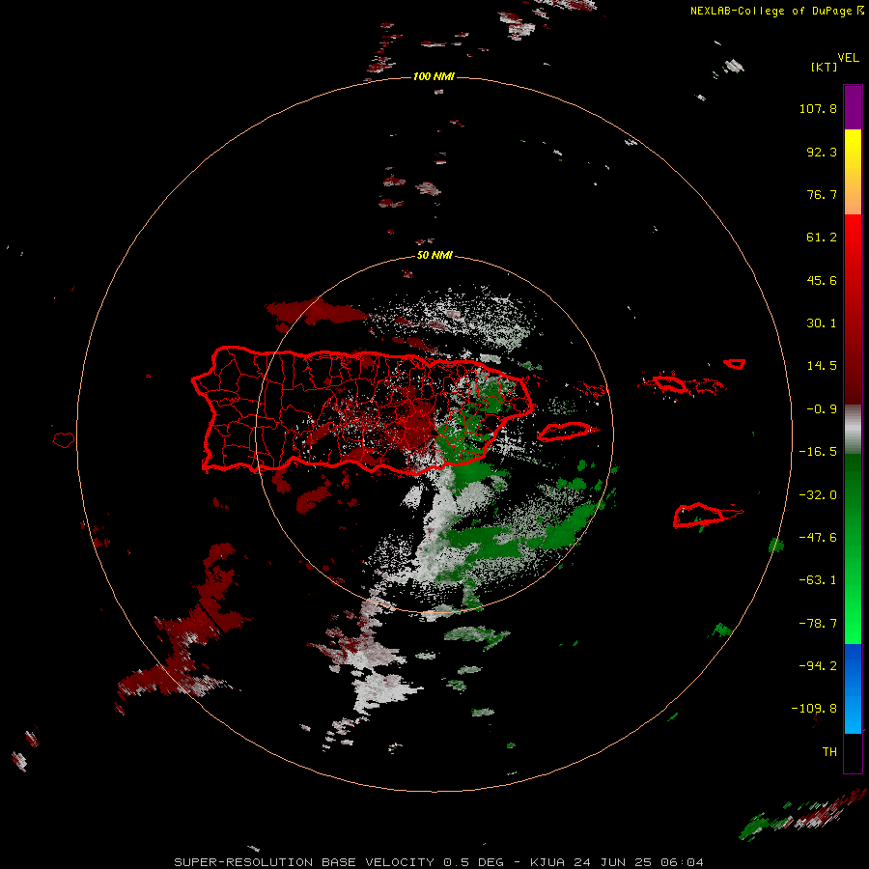Viewport: 869px width, 869px height.
Task: Click the 92.3 legend value
Action: [822, 152]
